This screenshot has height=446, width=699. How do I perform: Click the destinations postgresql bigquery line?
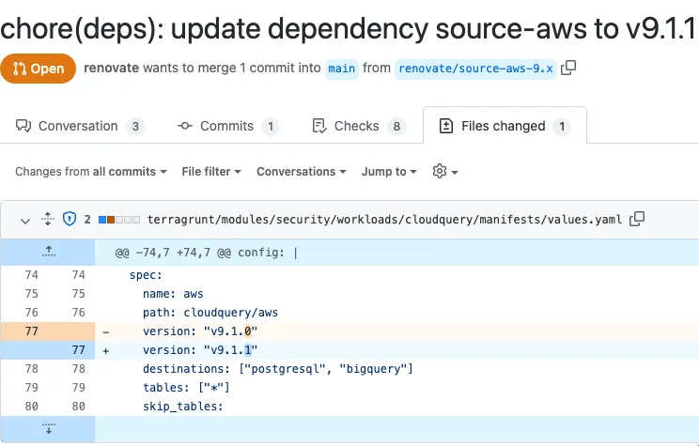pyautogui.click(x=278, y=369)
